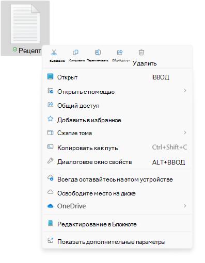Click the Open-with icon beside Открыть с помощью

(x=50, y=91)
